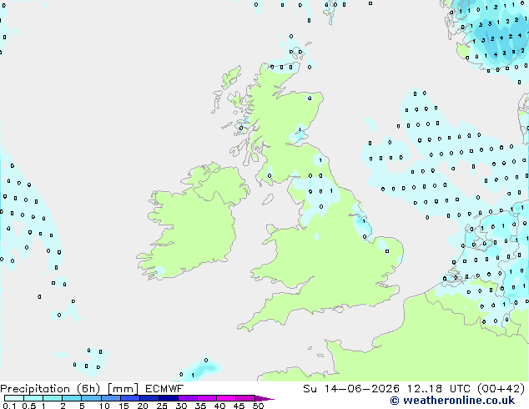Select the 35–40 mm violet legend swatch
The image size is (529, 409).
[207, 398]
